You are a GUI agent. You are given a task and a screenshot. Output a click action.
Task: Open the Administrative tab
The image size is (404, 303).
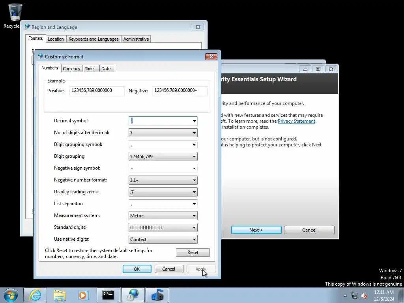coord(136,39)
